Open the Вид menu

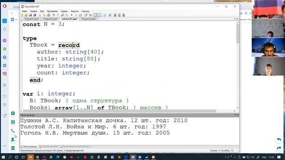pos(42,11)
